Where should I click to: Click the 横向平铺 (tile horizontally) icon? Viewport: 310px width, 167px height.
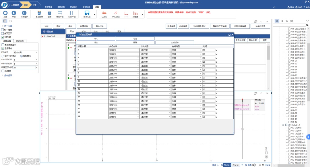(x=60, y=13)
